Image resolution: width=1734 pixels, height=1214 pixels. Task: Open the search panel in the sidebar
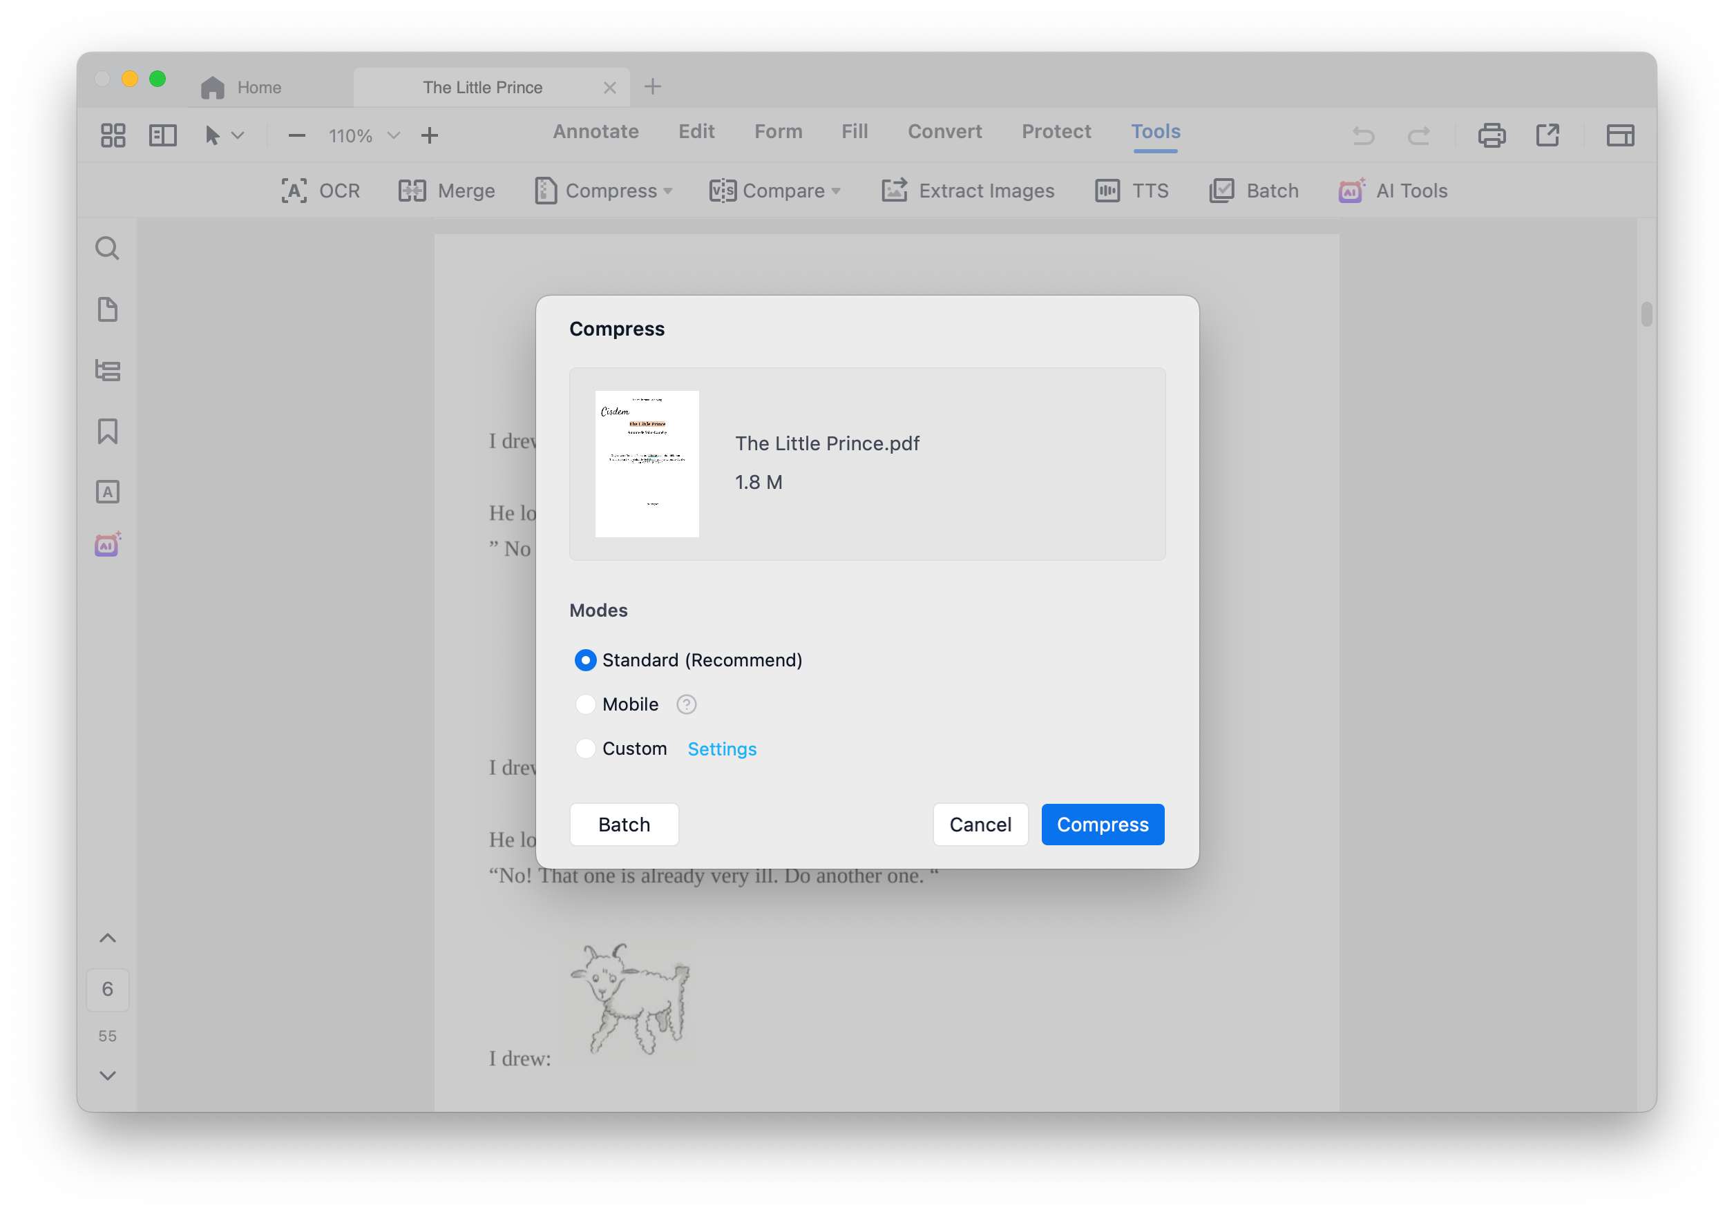coord(107,249)
